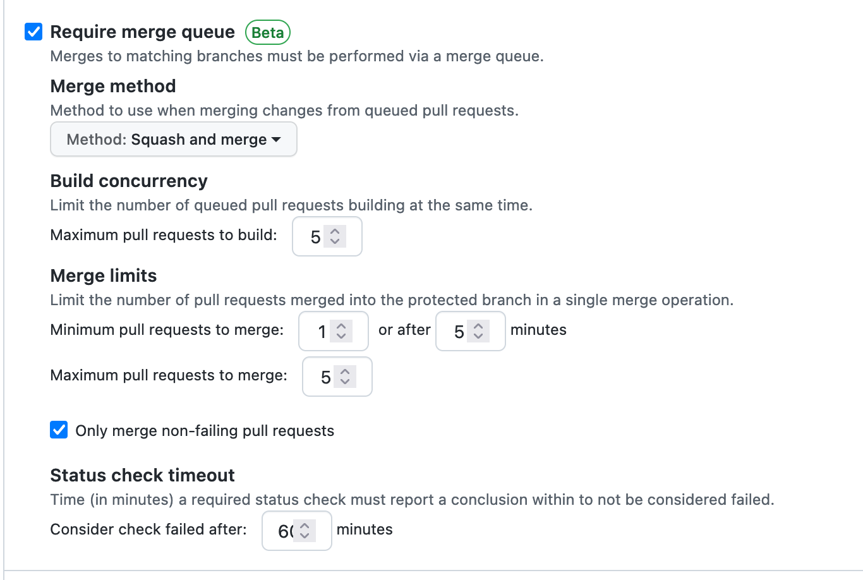Uncheck Only merge non-failing pull requests
Viewport: 863px width, 580px height.
tap(58, 430)
